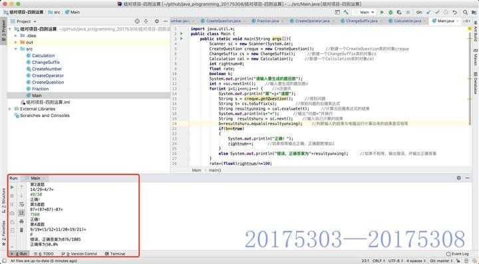Screen dimensions: 479x264
Task: Expand External Libraries node
Action: click(x=10, y=108)
